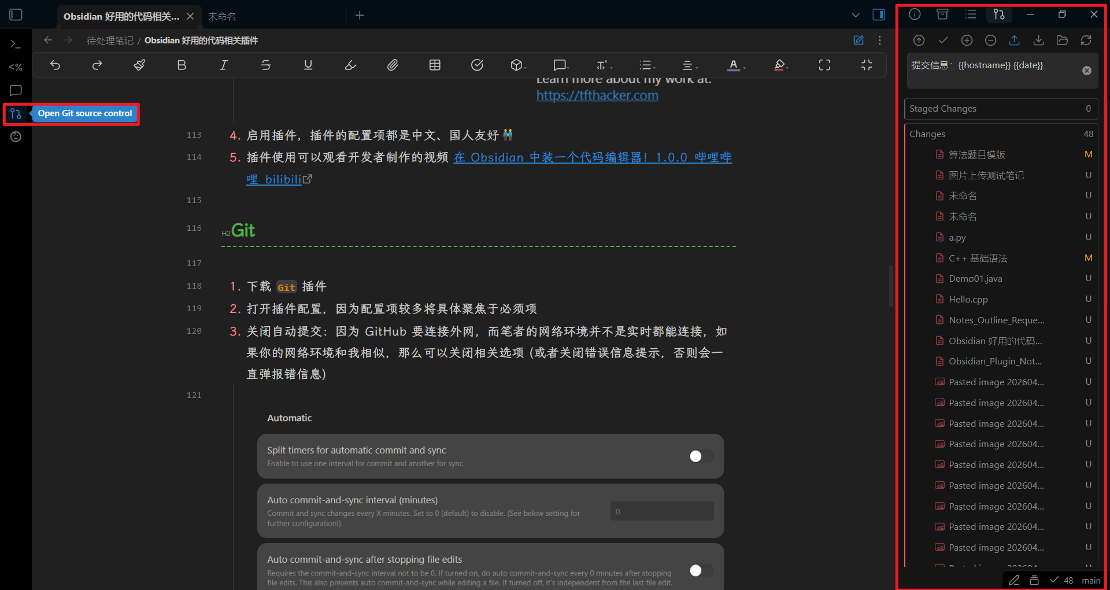Open the cube icon dropdown in toolbar
This screenshot has width=1110, height=590.
(x=517, y=65)
